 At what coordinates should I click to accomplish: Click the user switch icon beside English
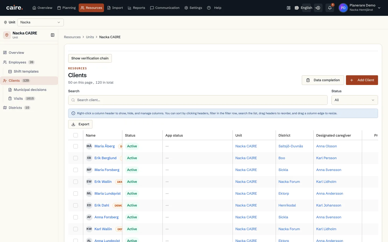(x=318, y=8)
